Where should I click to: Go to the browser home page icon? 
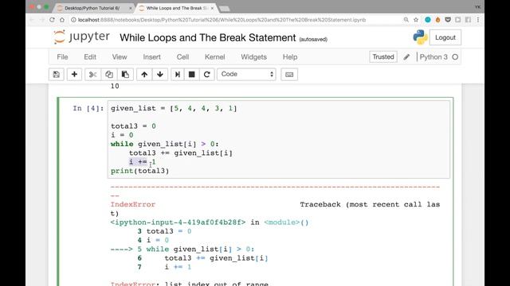pos(62,20)
